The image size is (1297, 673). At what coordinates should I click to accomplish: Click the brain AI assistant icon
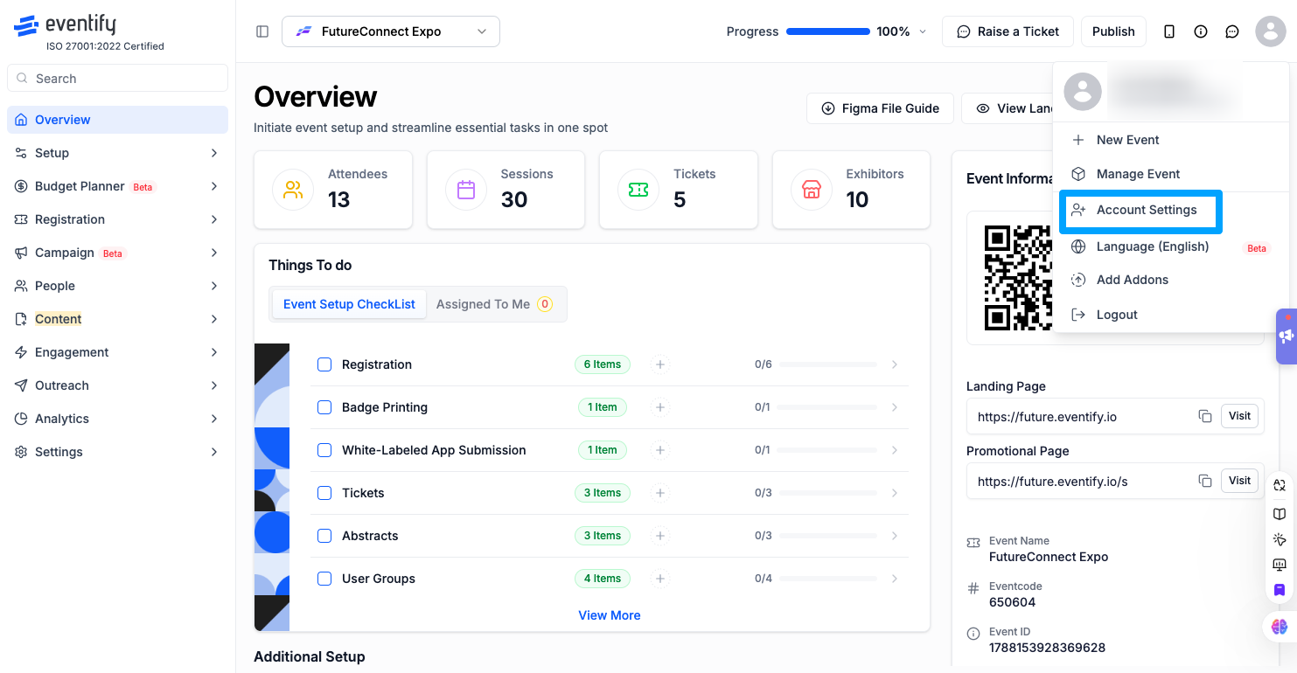(1280, 627)
